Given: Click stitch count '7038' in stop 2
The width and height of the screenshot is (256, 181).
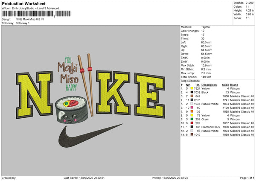Looking at the screenshot, I should coord(197,92).
